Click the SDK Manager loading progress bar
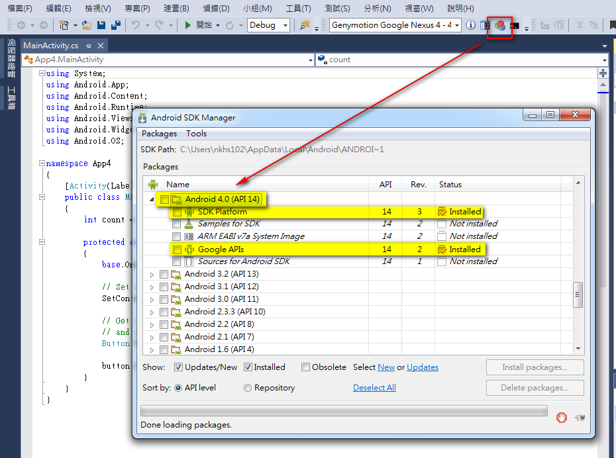 point(344,410)
